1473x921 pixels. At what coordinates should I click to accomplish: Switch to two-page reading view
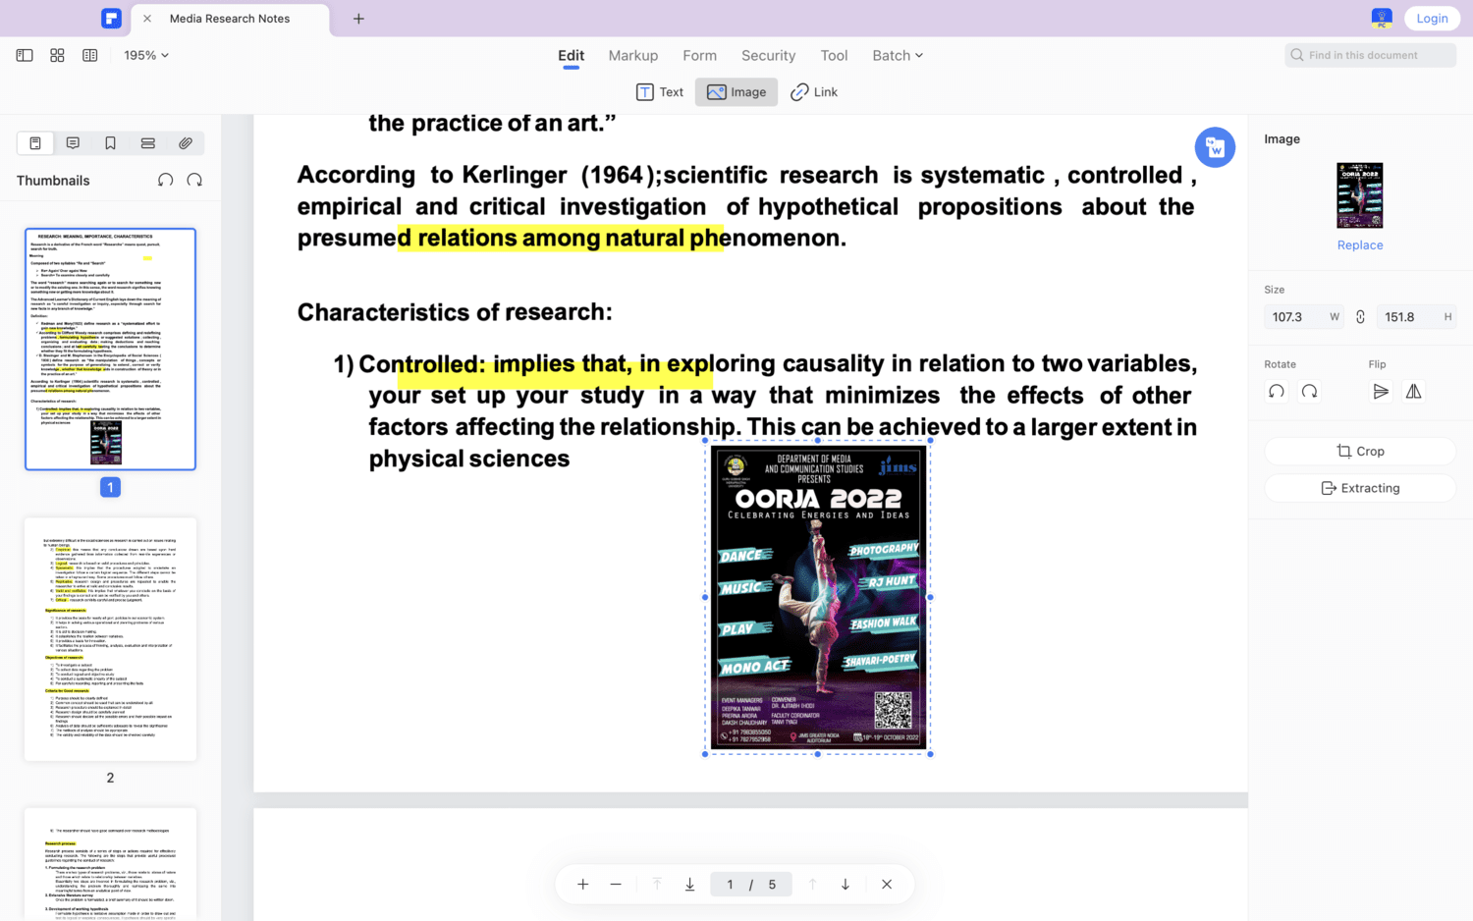click(x=90, y=56)
